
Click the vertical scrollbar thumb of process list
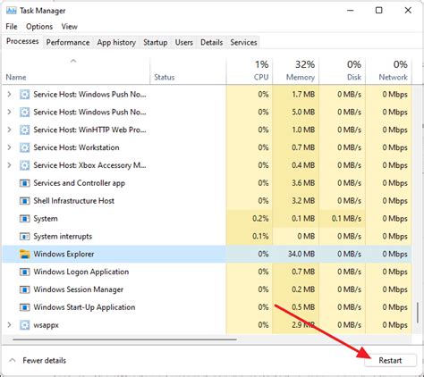click(x=418, y=313)
